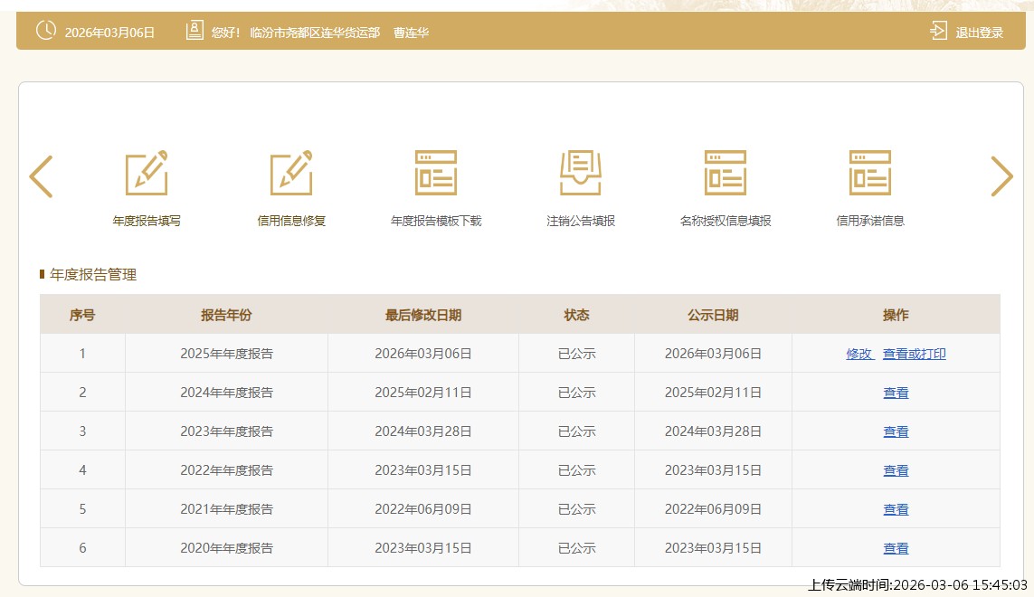Open the 年度报告管理 section header
This screenshot has height=597, width=1034.
(92, 274)
